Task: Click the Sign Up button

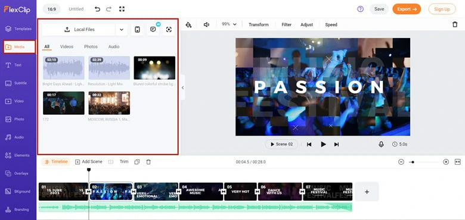Action: (442, 9)
